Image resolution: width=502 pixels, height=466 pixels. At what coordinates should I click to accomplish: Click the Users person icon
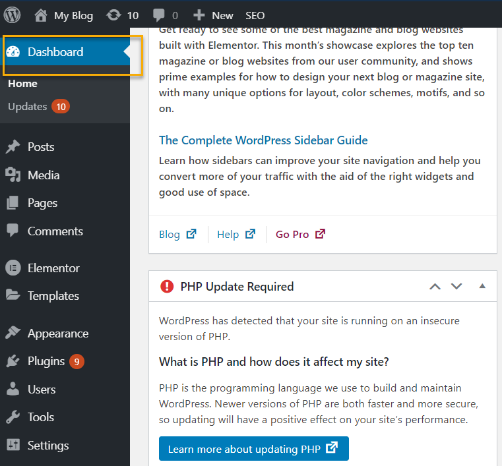(13, 389)
